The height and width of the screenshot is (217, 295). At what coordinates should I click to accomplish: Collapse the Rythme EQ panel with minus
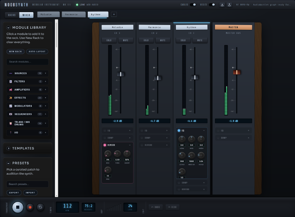coord(204,131)
